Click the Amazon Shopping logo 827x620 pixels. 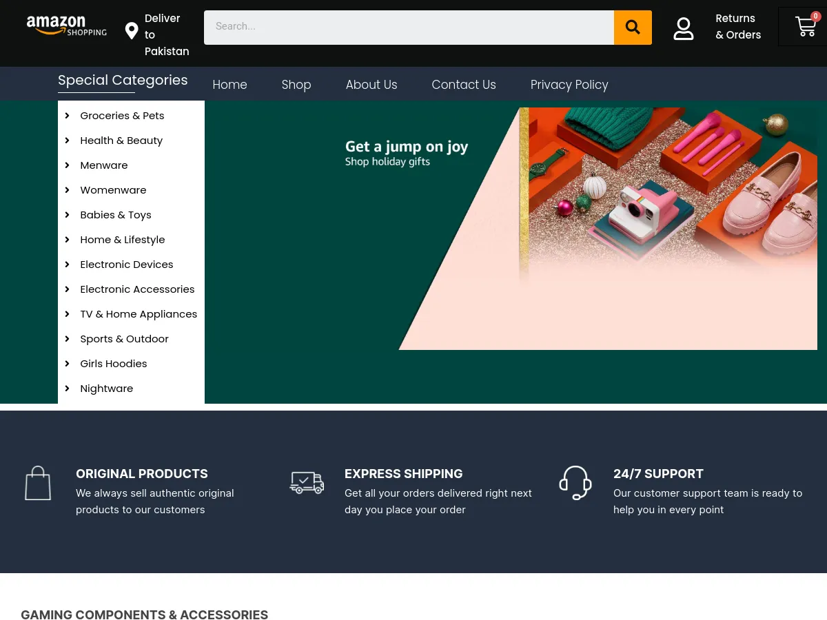(66, 26)
